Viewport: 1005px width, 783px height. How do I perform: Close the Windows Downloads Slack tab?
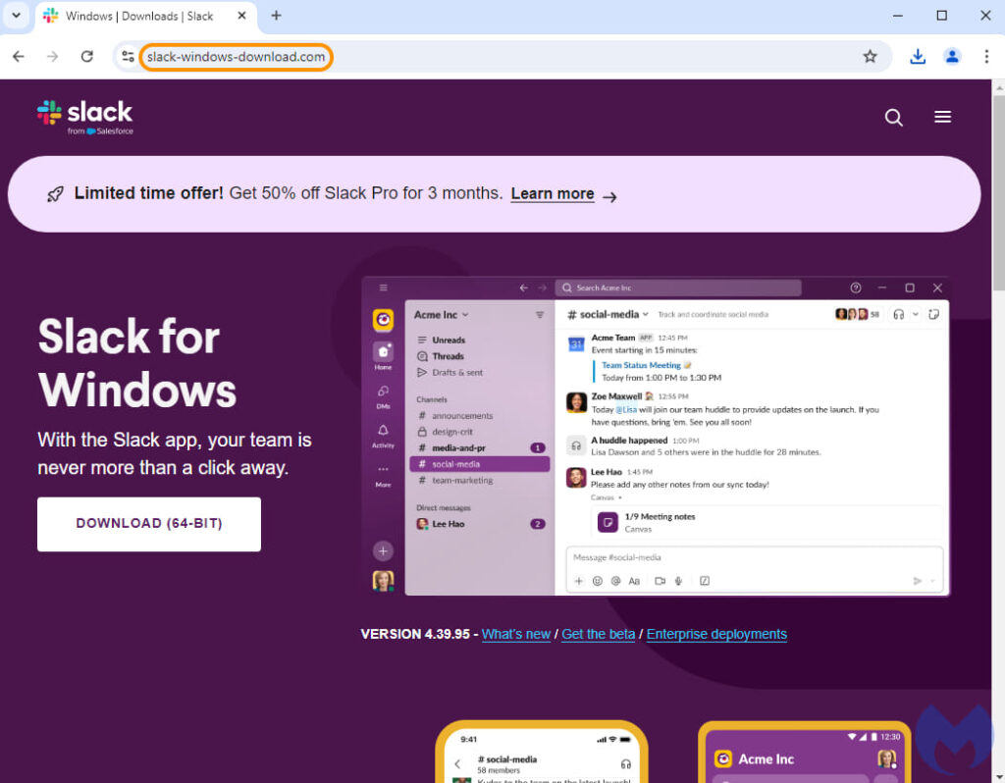241,16
